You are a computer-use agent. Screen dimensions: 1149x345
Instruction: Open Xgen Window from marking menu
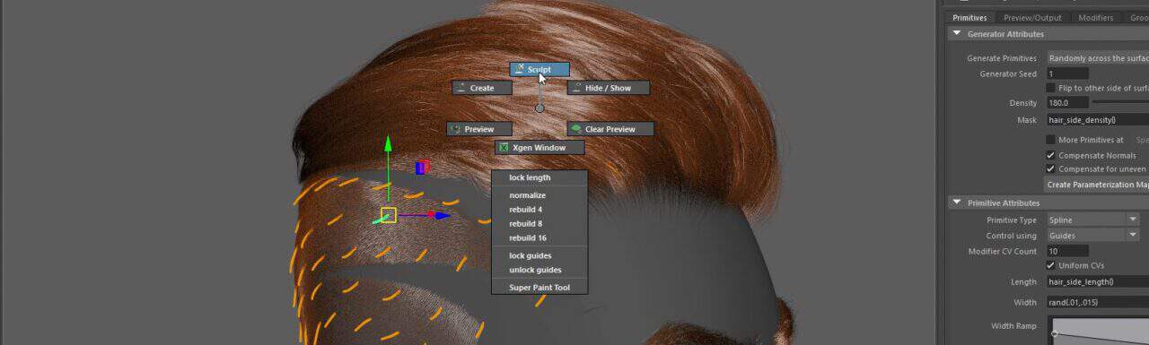(x=539, y=147)
